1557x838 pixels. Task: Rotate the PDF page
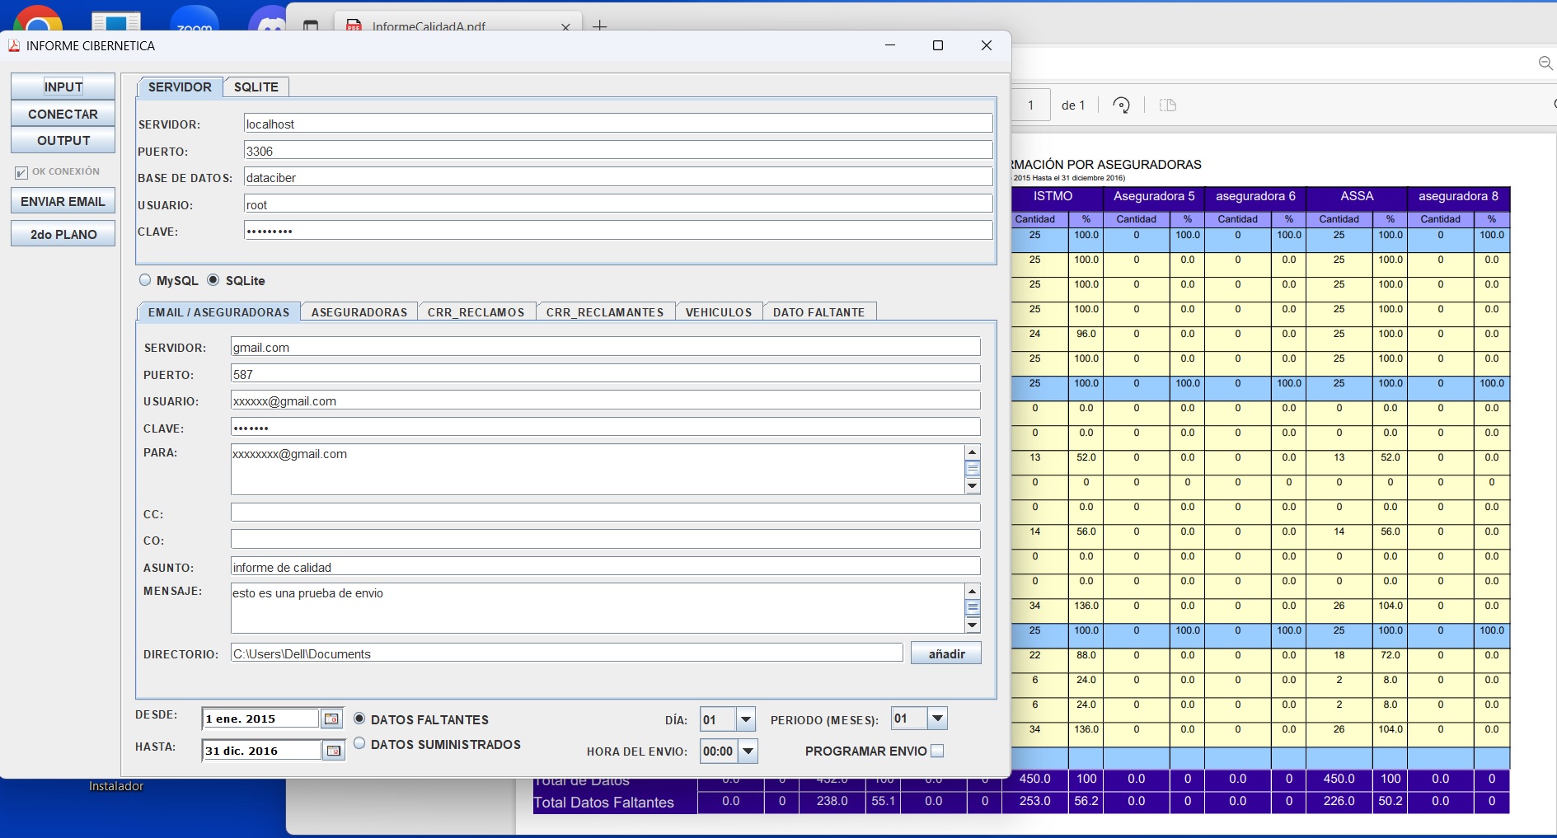click(x=1122, y=105)
